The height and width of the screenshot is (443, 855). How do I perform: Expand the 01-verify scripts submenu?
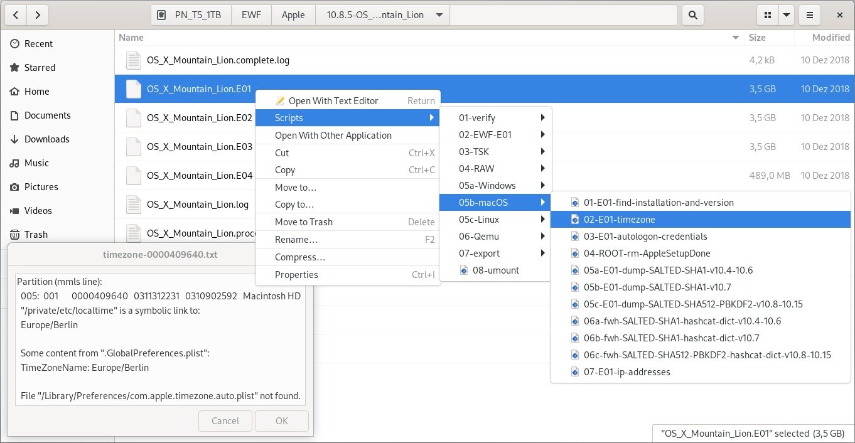pos(495,118)
